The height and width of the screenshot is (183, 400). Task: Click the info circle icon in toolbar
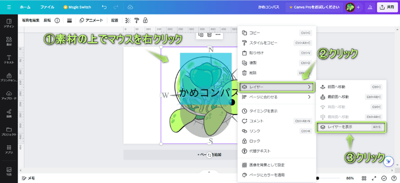pos(57,20)
